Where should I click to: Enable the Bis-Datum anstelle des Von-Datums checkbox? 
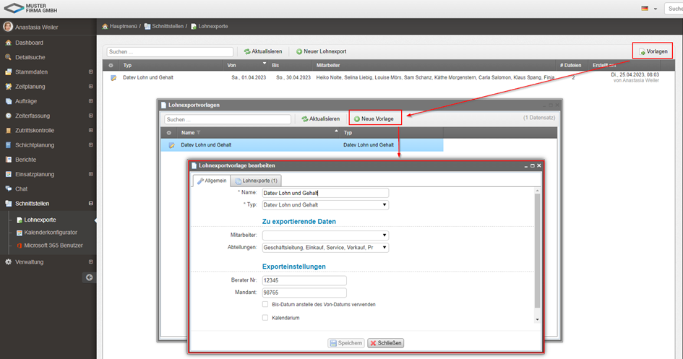click(x=265, y=305)
